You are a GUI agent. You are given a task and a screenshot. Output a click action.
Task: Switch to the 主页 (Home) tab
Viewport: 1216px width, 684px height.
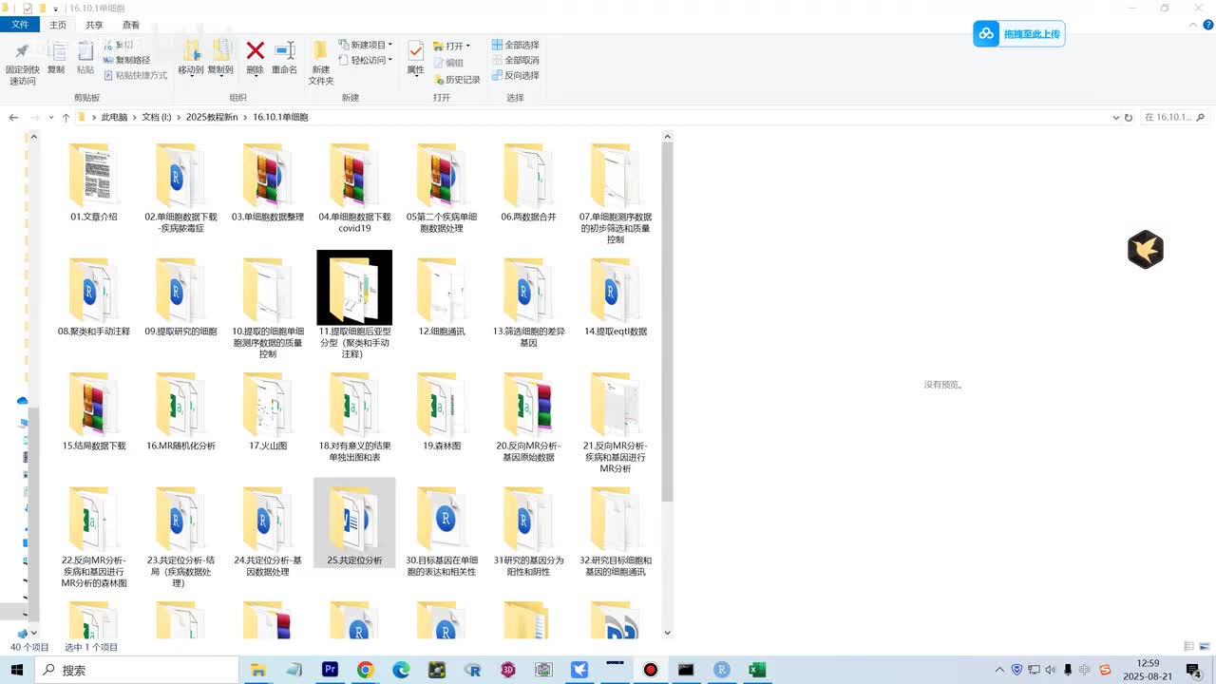pos(58,25)
